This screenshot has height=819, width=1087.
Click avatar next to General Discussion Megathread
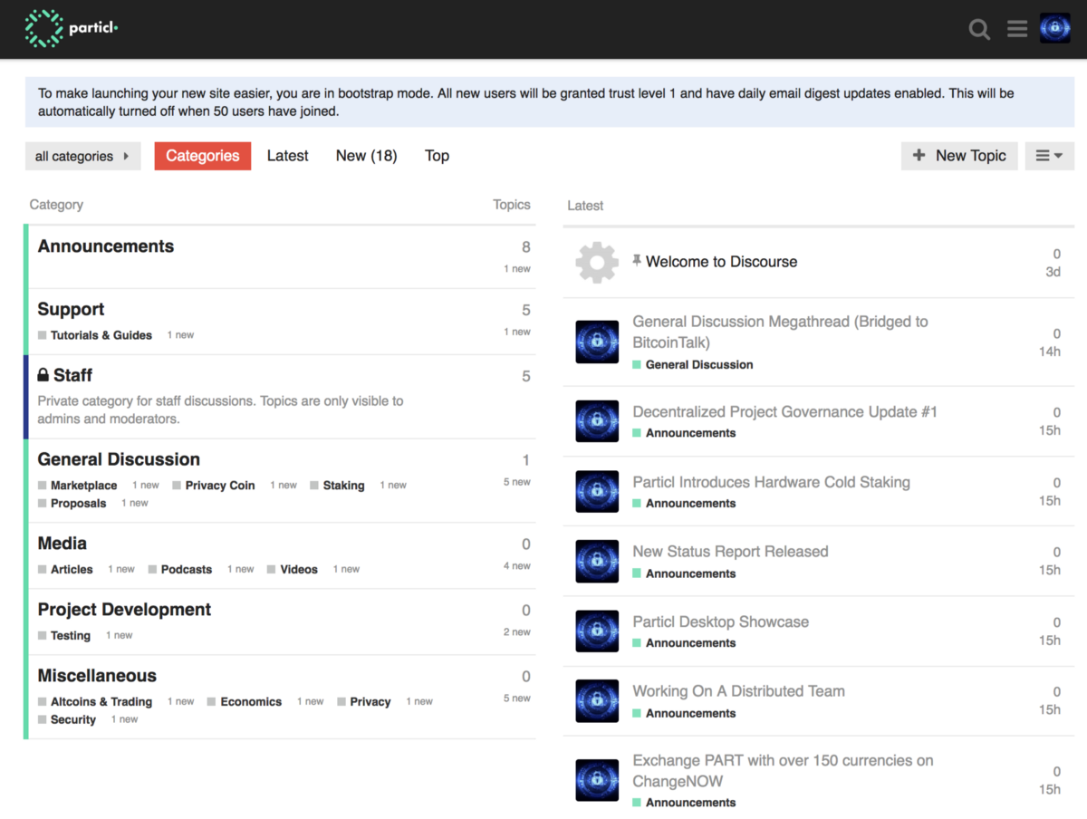597,342
